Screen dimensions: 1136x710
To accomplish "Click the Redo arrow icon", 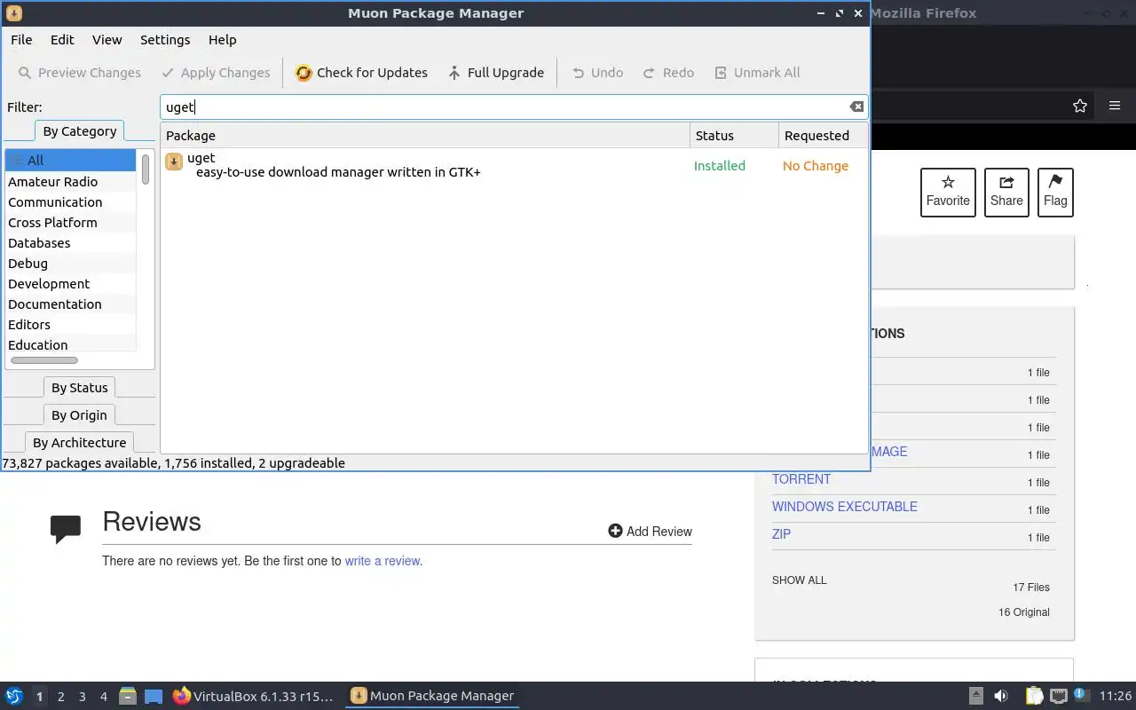I will (x=650, y=73).
